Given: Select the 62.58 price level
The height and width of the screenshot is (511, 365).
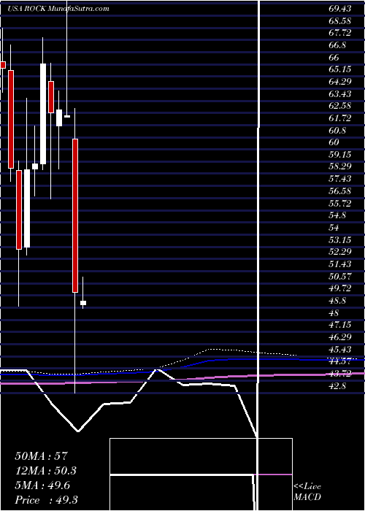Looking at the screenshot, I should (x=340, y=107).
